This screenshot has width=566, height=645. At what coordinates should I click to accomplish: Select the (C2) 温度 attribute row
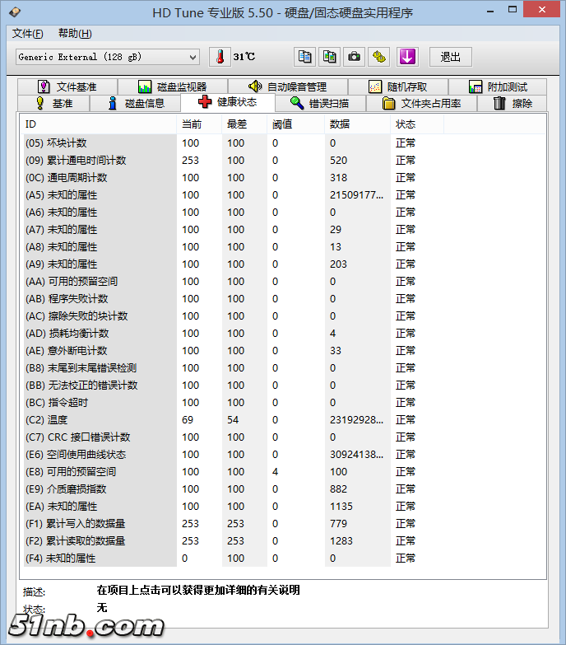99,420
